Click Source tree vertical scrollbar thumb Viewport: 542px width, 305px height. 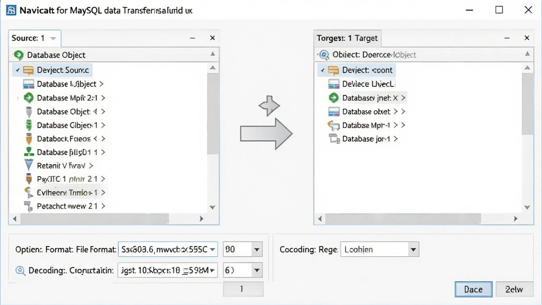[x=213, y=113]
